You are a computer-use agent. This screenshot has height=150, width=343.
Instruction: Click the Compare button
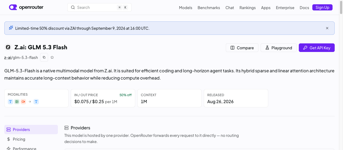(242, 48)
